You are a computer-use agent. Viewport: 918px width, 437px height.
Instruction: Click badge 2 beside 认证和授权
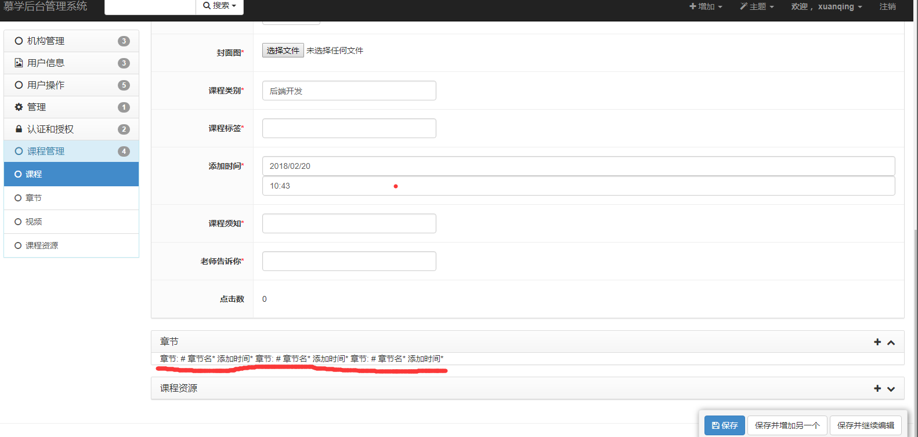pyautogui.click(x=124, y=129)
